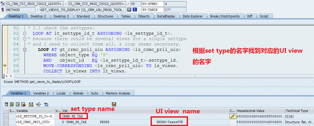Collapse the comment block at line 83

tap(25, 39)
